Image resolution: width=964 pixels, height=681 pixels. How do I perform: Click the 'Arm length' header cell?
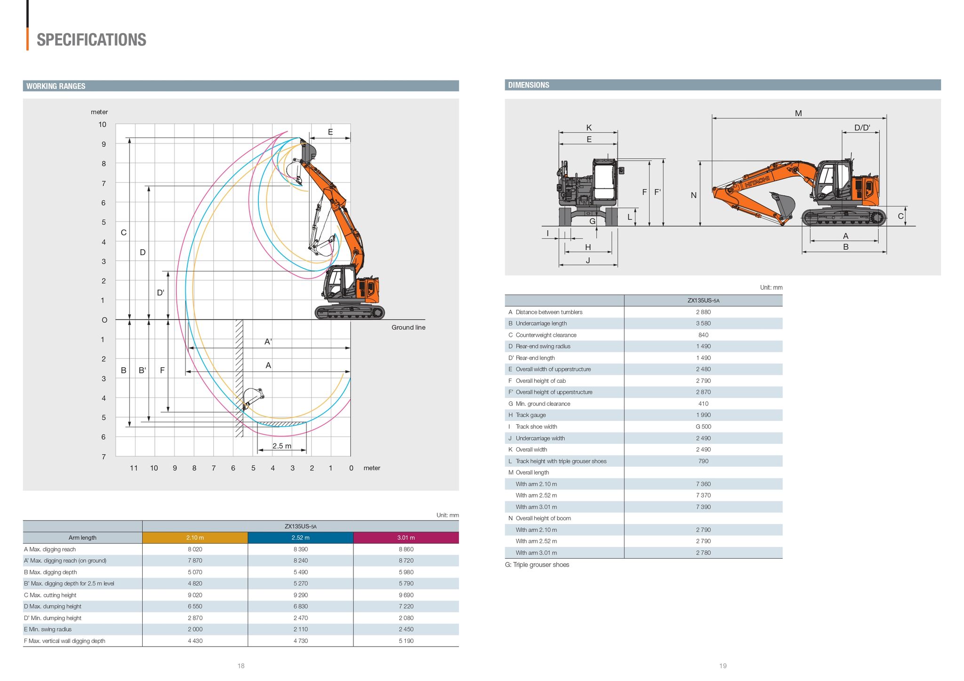[x=82, y=538]
